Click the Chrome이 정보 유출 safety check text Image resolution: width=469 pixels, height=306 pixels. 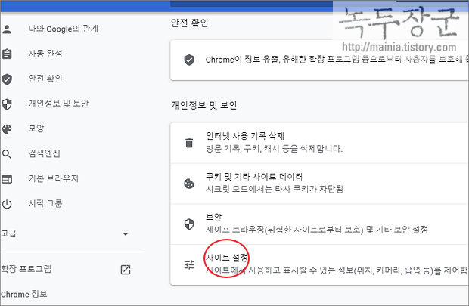[337, 60]
